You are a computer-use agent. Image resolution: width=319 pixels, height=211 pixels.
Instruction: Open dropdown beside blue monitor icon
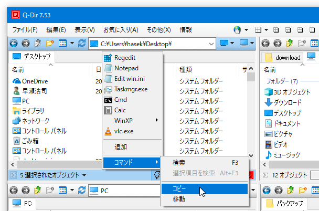(232, 43)
